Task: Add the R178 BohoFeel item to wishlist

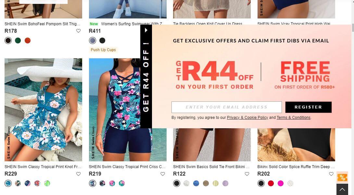Action: pyautogui.click(x=78, y=31)
